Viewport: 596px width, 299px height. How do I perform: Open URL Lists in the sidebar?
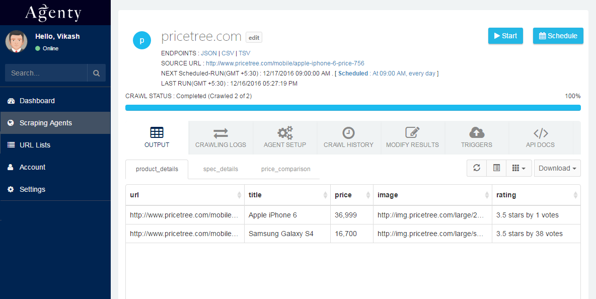[x=55, y=145]
